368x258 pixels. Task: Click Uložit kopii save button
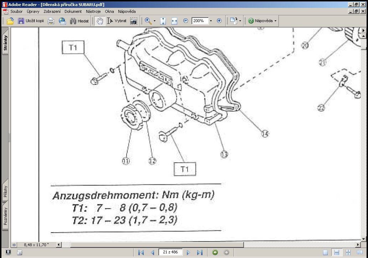click(x=31, y=21)
